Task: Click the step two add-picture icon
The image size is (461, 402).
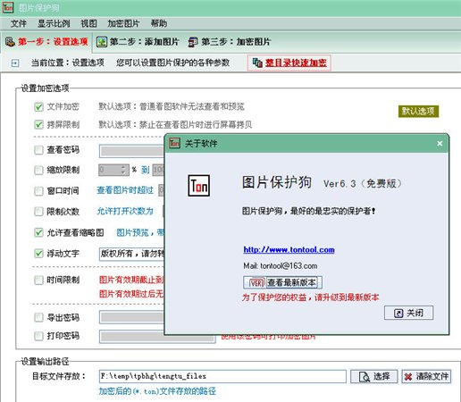Action: coord(102,42)
